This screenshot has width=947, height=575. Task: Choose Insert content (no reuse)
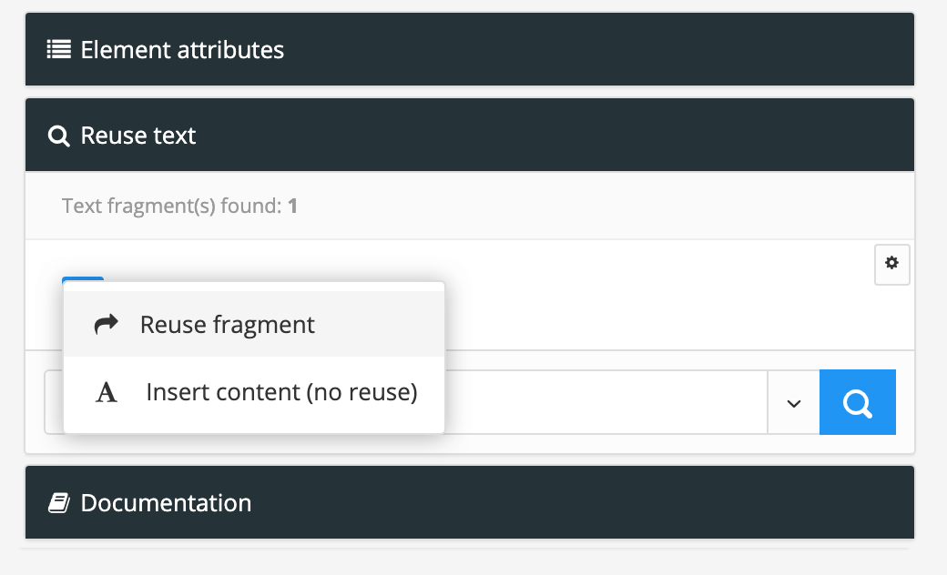[x=280, y=391]
